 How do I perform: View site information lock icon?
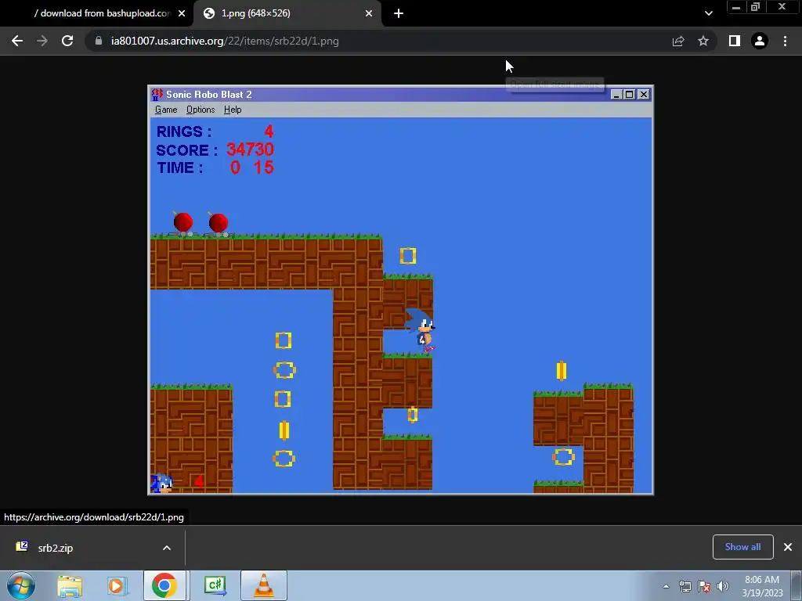tap(99, 41)
